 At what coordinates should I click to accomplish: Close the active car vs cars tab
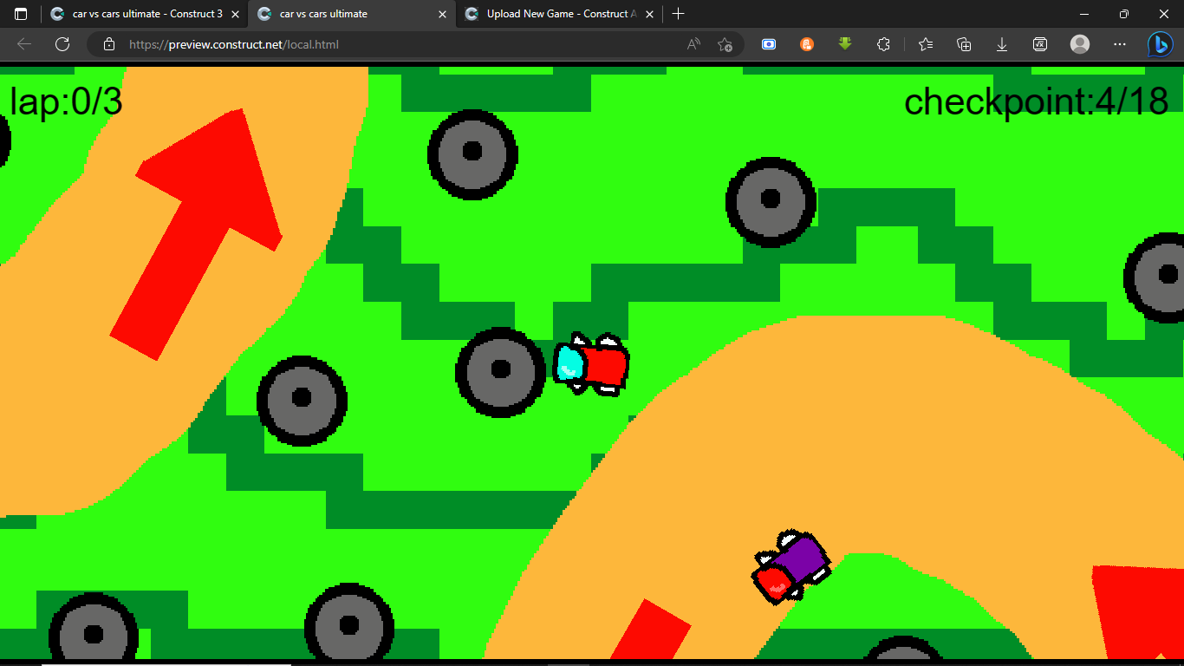[x=443, y=14]
